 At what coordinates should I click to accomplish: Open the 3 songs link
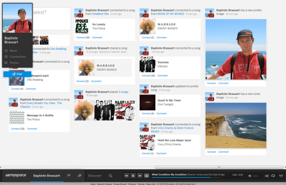click(x=123, y=92)
